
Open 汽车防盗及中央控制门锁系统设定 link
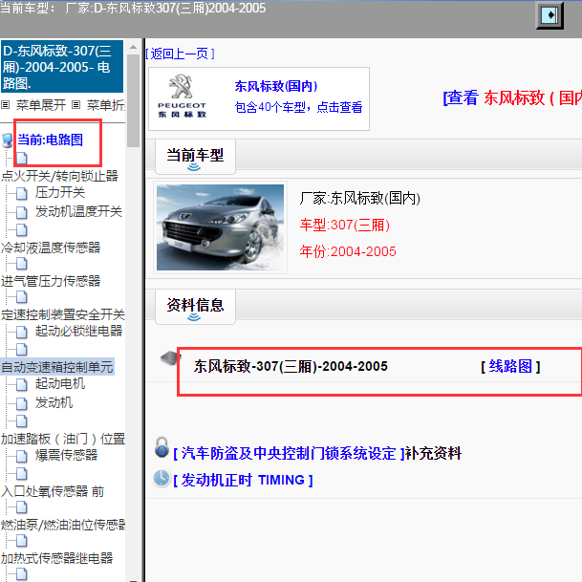tap(289, 454)
